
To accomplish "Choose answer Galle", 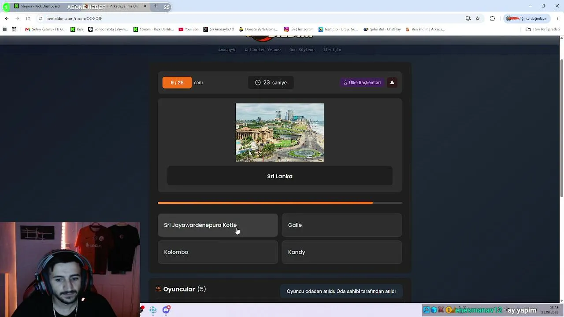I will [342, 225].
